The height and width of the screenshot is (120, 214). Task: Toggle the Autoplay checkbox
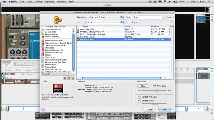coord(155,86)
